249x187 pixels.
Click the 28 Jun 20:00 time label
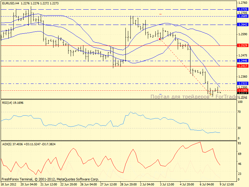click(128, 185)
